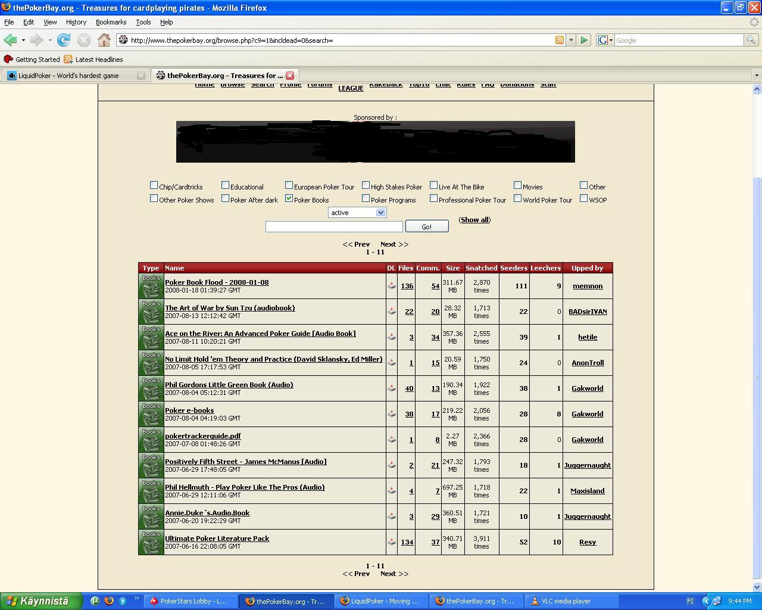The height and width of the screenshot is (610, 762).
Task: Open the File menu
Action: tap(9, 22)
